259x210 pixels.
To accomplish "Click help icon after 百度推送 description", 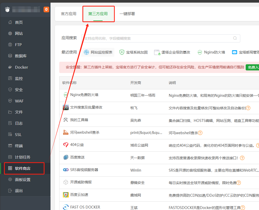I will 242,158.
